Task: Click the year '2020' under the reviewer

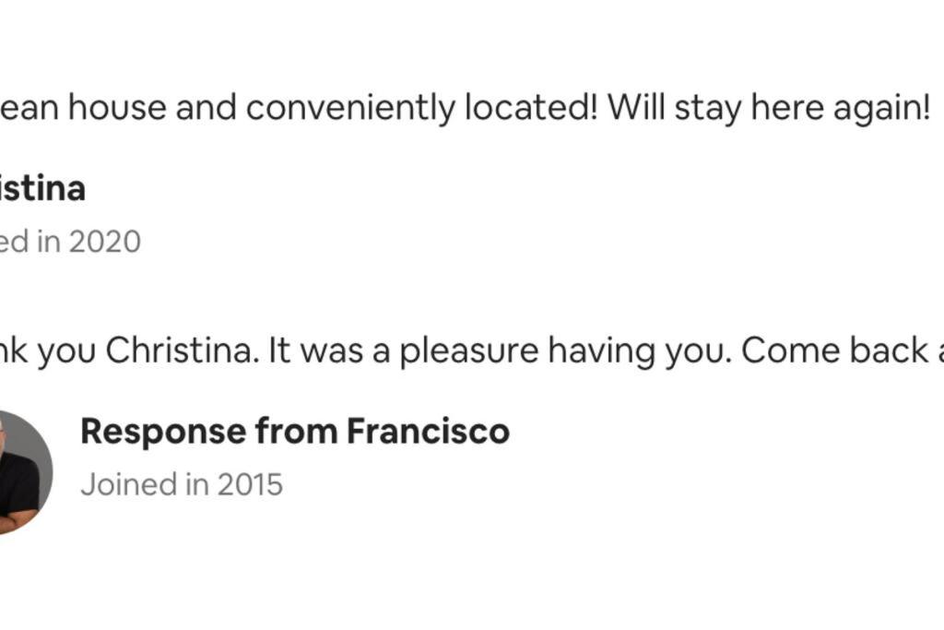Action: pyautogui.click(x=105, y=242)
